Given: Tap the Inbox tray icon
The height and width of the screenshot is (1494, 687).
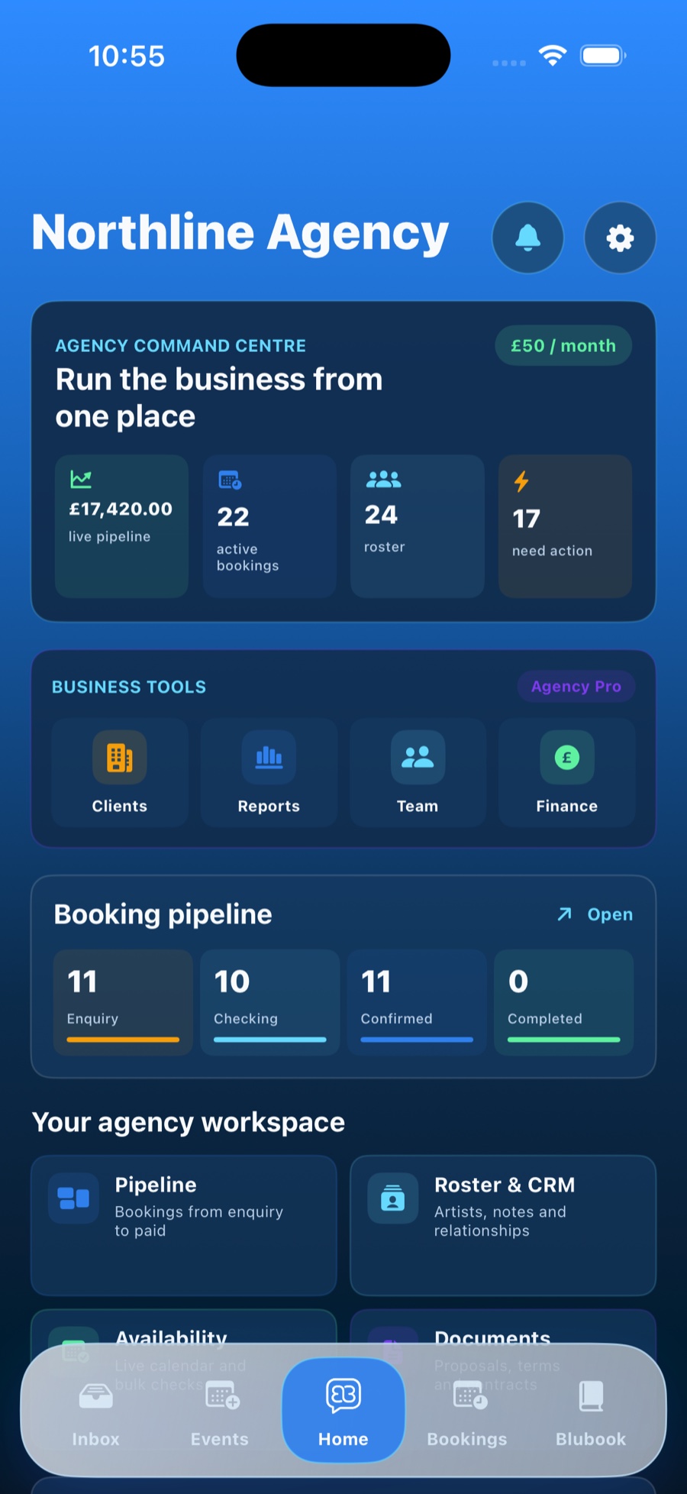Looking at the screenshot, I should (x=96, y=1396).
